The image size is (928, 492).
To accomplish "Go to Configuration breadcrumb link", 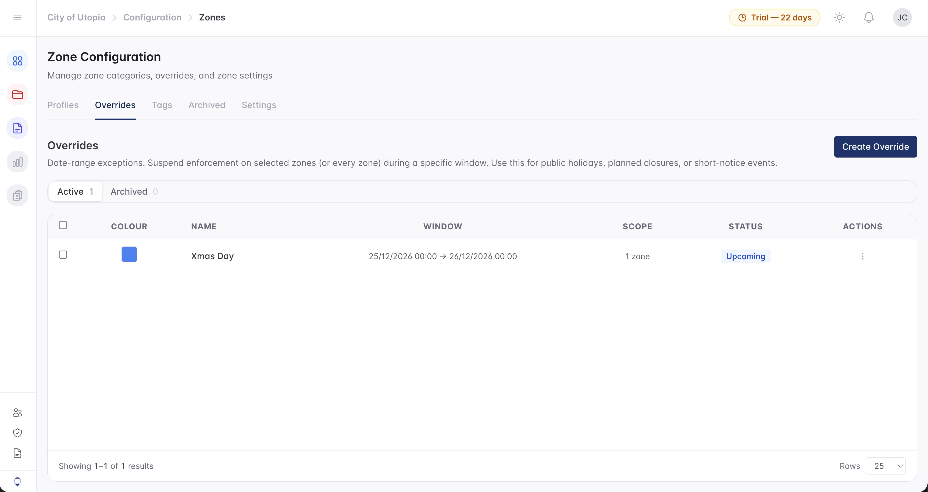I will pos(152,17).
